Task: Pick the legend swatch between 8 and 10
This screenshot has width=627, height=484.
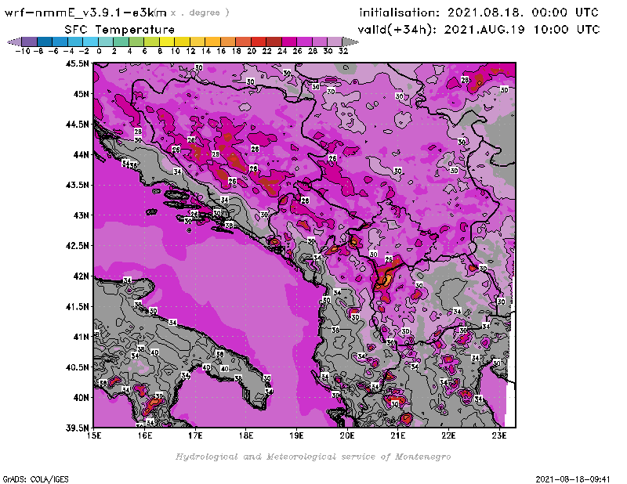Action: pos(167,42)
